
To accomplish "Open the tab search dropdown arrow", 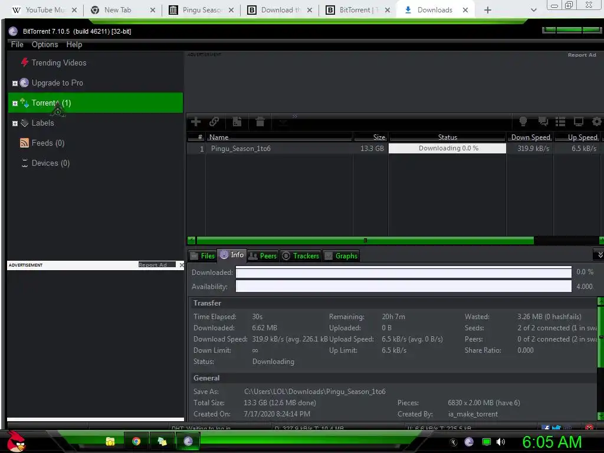I will 533,10.
